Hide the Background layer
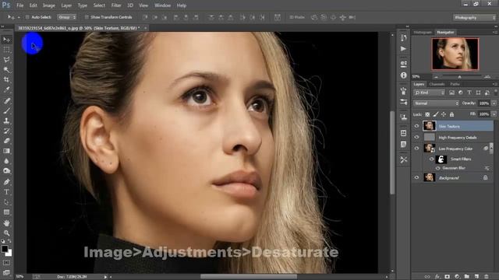499x280 pixels. [416, 177]
